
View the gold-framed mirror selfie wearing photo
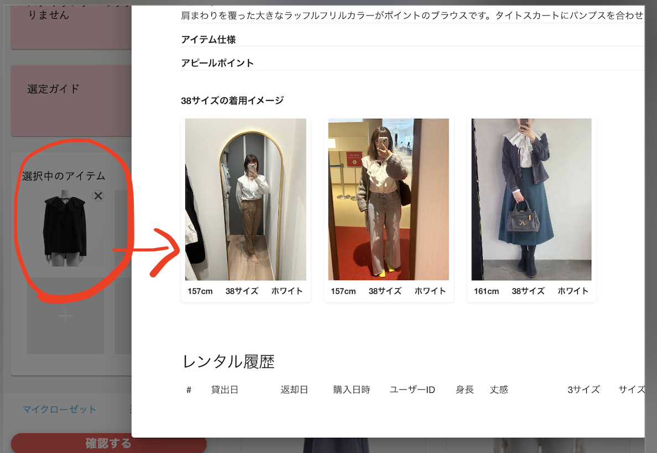pyautogui.click(x=246, y=199)
